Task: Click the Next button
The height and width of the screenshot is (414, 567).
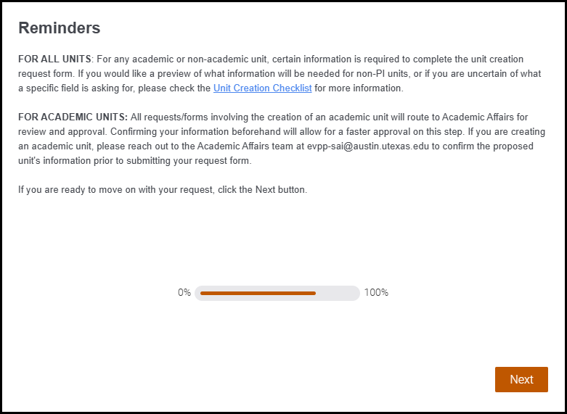Action: pyautogui.click(x=521, y=379)
